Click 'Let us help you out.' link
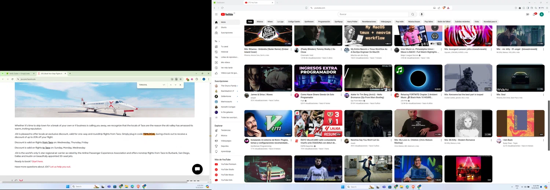The width and height of the screenshot is (550, 190). (60, 167)
